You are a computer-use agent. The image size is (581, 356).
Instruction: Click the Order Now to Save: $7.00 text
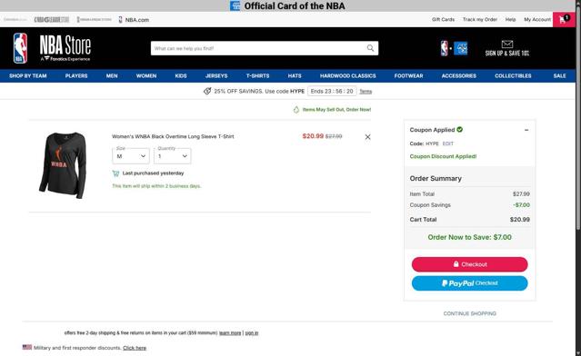(469, 237)
